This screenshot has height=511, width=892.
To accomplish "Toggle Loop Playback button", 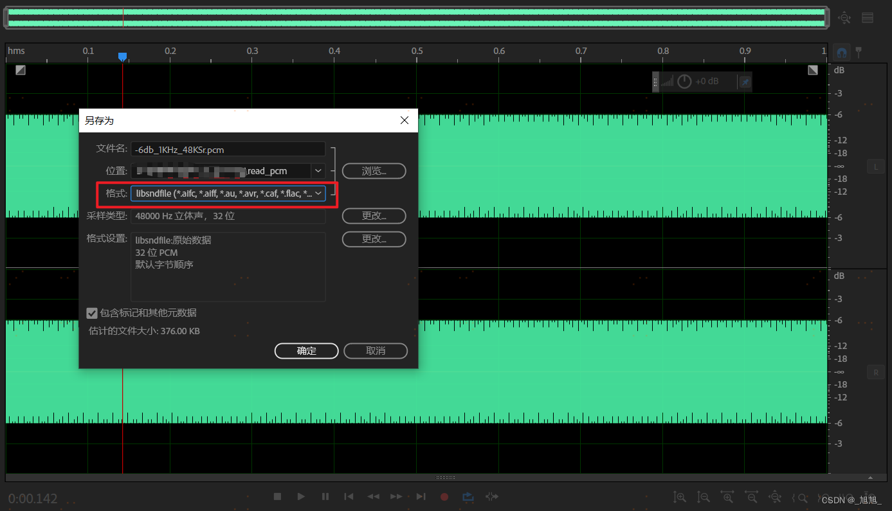I will pyautogui.click(x=468, y=496).
